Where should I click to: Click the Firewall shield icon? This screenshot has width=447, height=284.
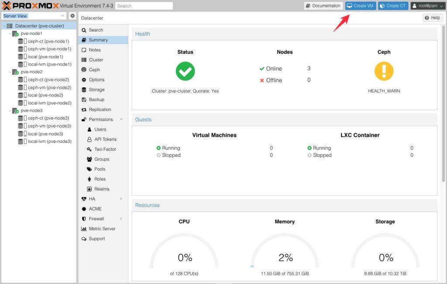click(84, 219)
